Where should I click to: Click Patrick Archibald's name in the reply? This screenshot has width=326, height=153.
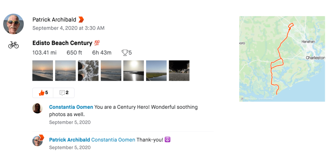tap(69, 140)
